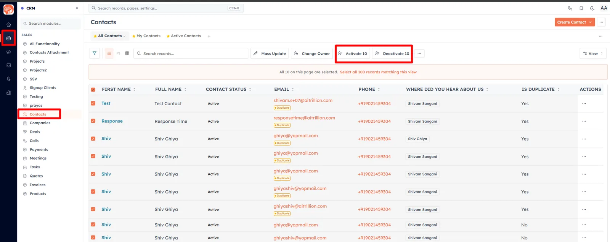Open Calls module in sidebar
The height and width of the screenshot is (242, 610).
(x=34, y=141)
